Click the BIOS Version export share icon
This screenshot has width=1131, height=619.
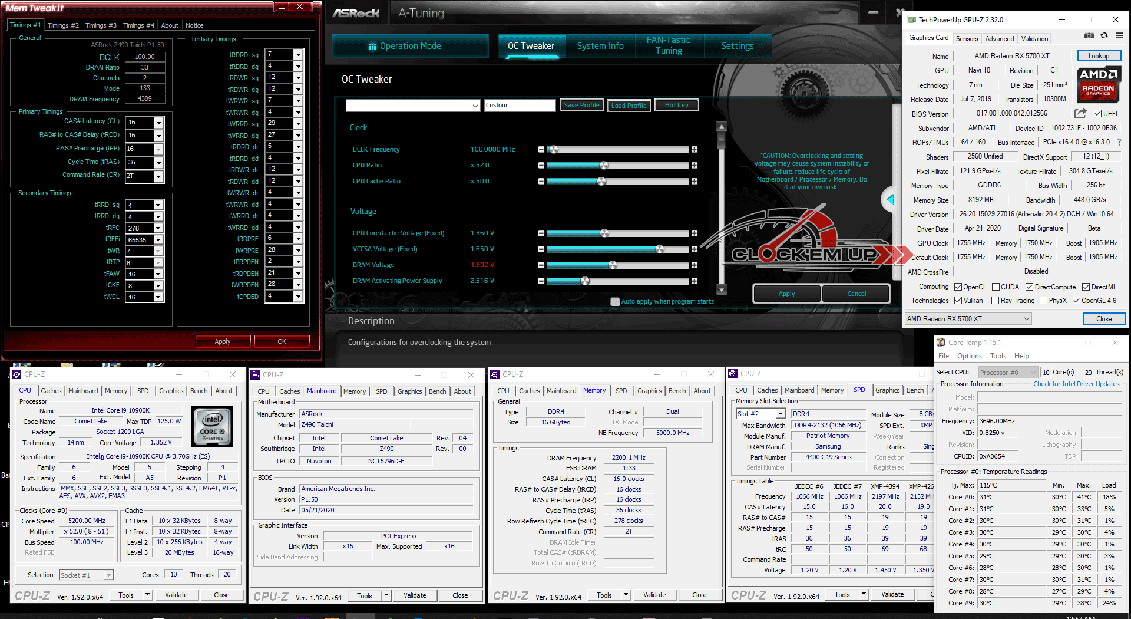click(x=1080, y=113)
